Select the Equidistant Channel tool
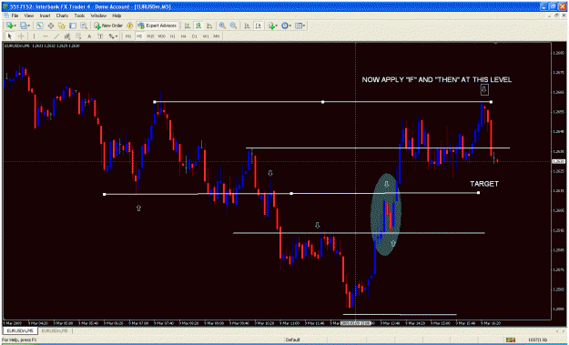569x345 pixels. pos(67,36)
